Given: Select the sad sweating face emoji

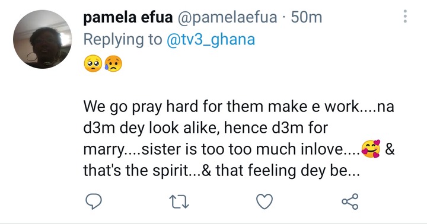Looking at the screenshot, I should click(113, 63).
